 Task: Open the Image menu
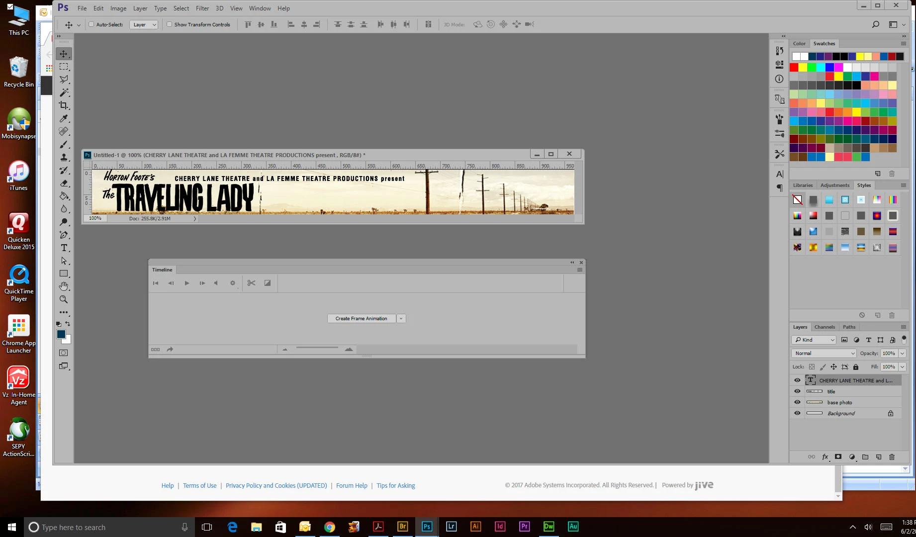pyautogui.click(x=118, y=8)
